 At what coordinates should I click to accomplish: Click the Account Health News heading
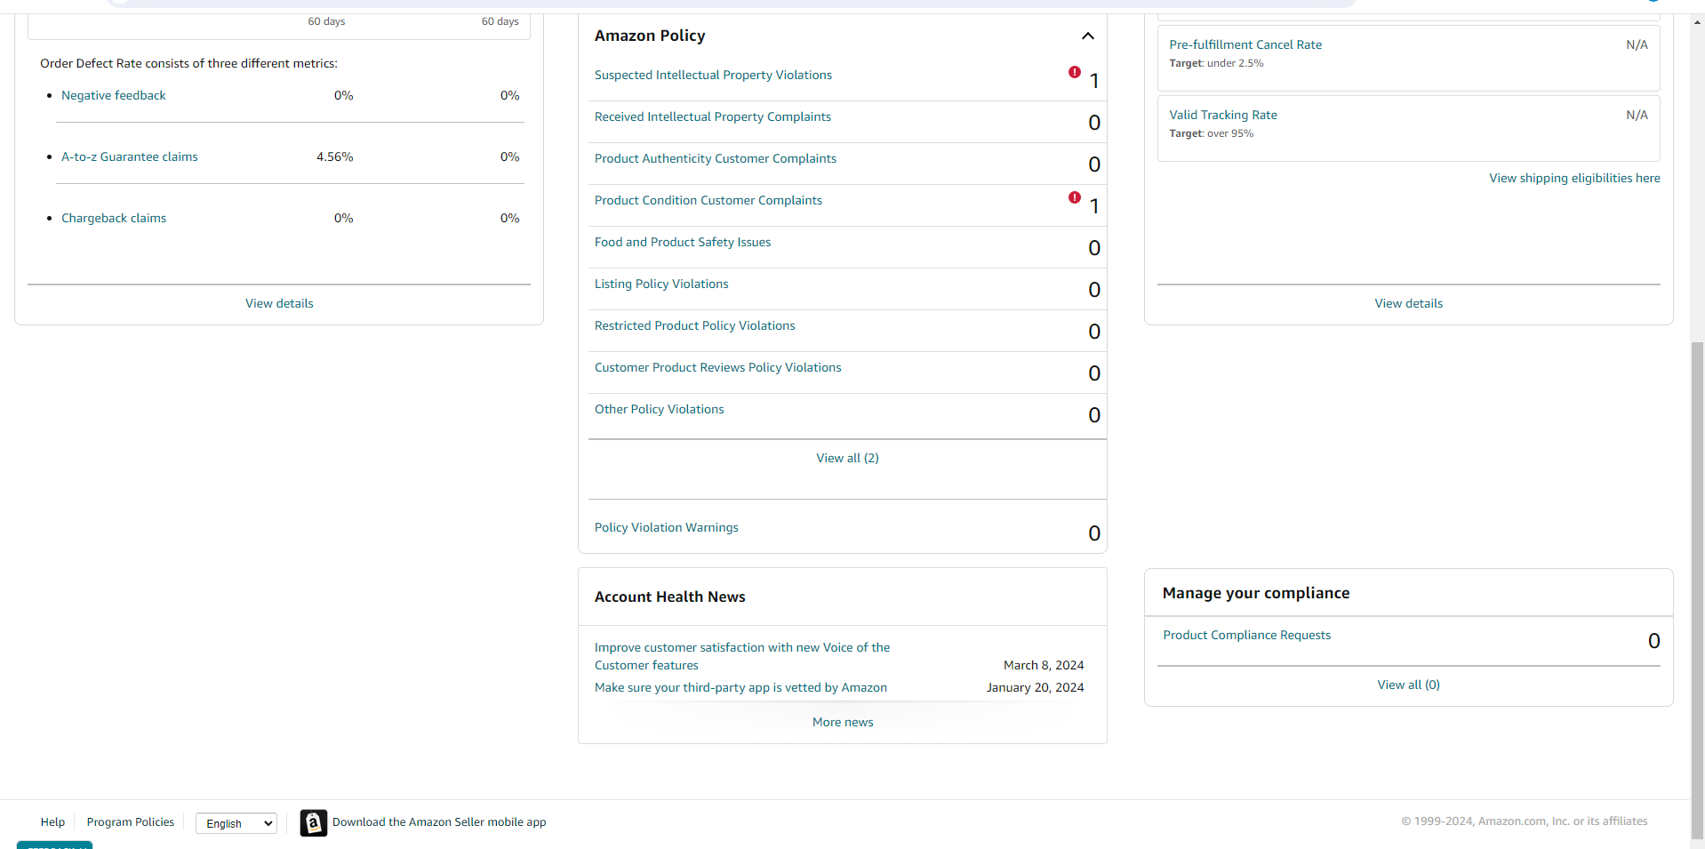pos(669,597)
